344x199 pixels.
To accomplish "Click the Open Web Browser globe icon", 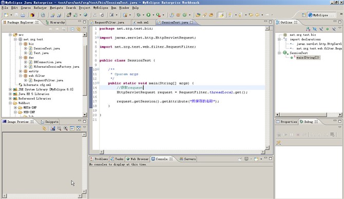I will click(x=85, y=15).
